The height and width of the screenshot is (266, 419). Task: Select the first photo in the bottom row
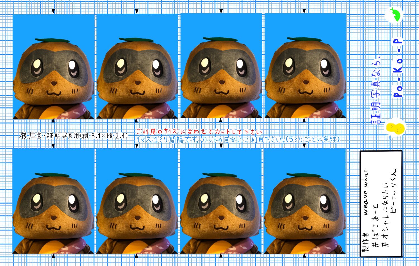pos(53,201)
